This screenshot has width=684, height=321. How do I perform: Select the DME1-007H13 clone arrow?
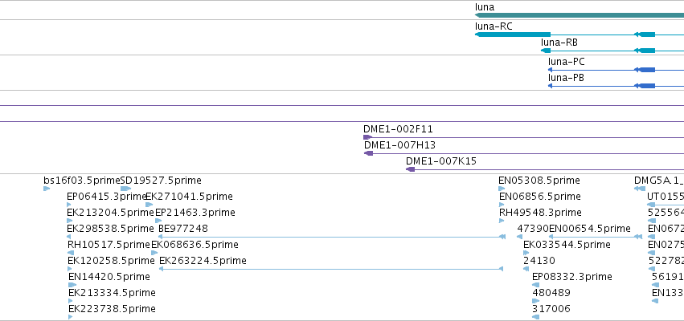point(369,153)
